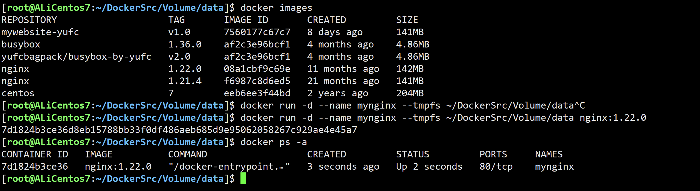Click the 80/tcp port entry

(x=496, y=167)
